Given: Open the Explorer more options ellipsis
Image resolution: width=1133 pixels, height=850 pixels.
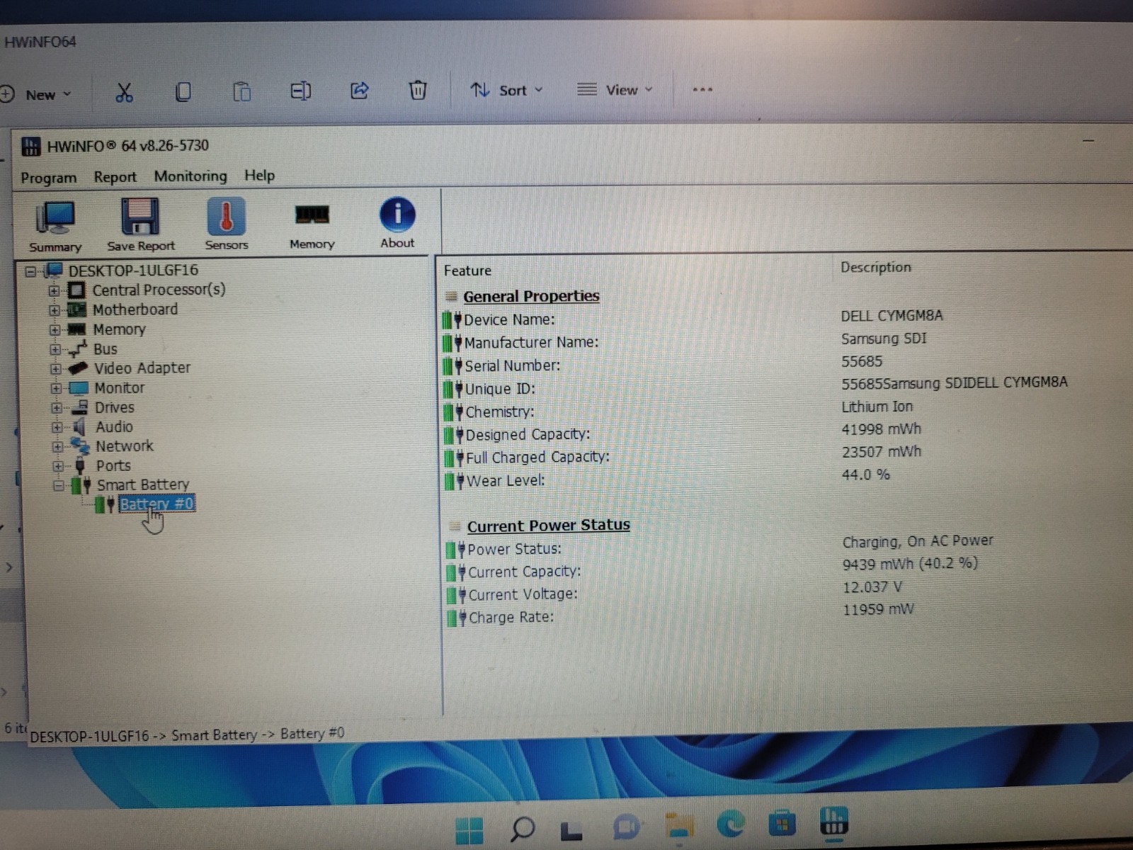Looking at the screenshot, I should (702, 89).
